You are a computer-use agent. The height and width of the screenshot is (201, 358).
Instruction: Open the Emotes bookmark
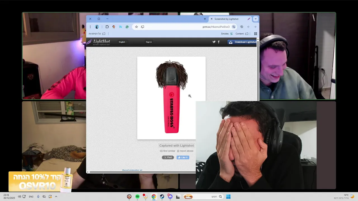point(227,34)
